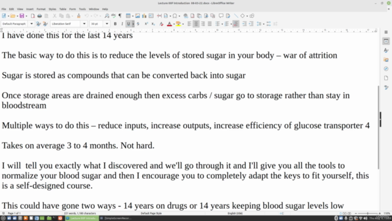Run the spelling check abc icon
This screenshot has width=392, height=221.
(113, 16)
